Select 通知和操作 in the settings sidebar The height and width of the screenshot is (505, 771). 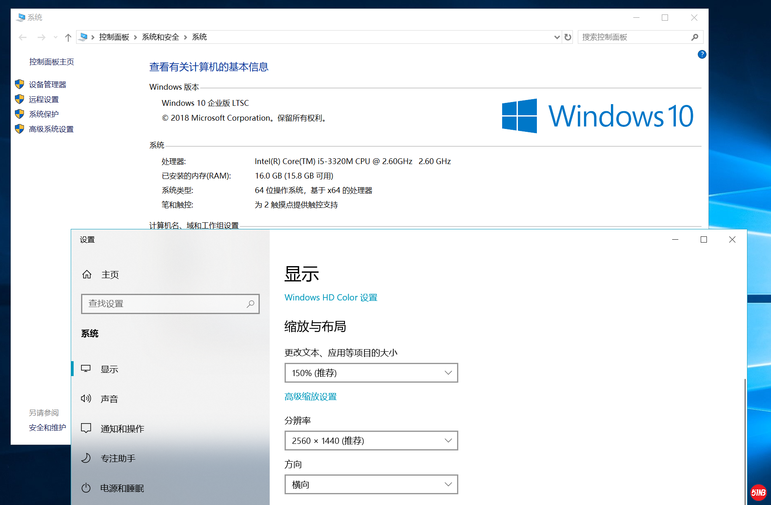pyautogui.click(x=122, y=429)
